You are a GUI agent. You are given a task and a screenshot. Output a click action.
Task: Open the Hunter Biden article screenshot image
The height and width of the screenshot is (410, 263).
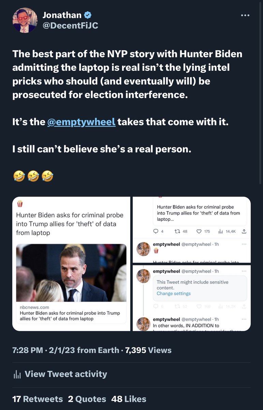click(71, 264)
